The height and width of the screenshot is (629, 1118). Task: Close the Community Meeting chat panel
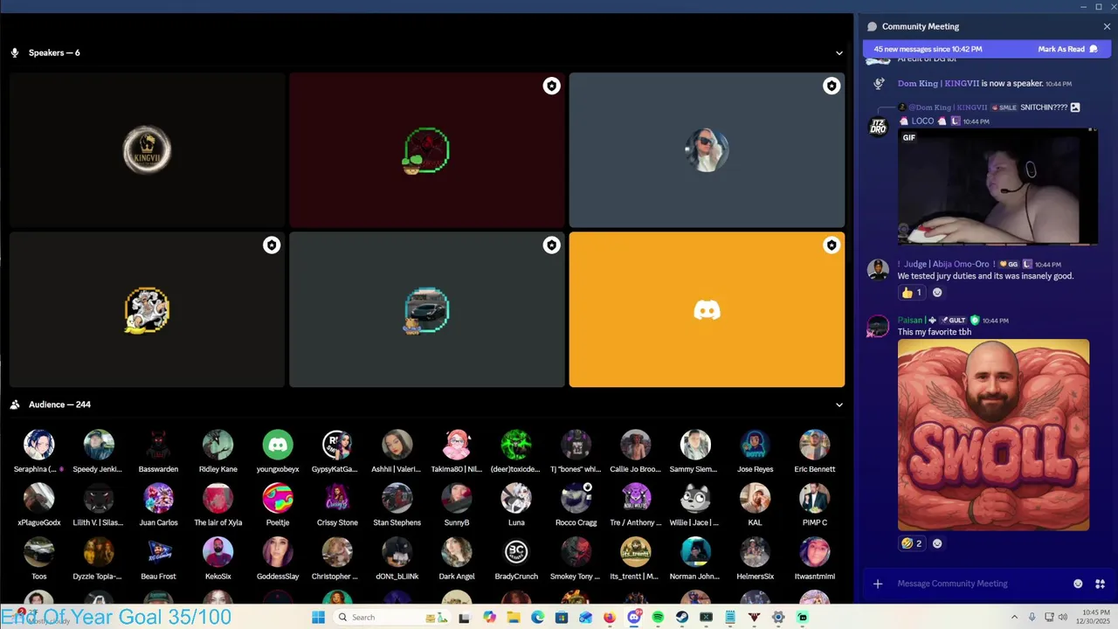(1107, 26)
